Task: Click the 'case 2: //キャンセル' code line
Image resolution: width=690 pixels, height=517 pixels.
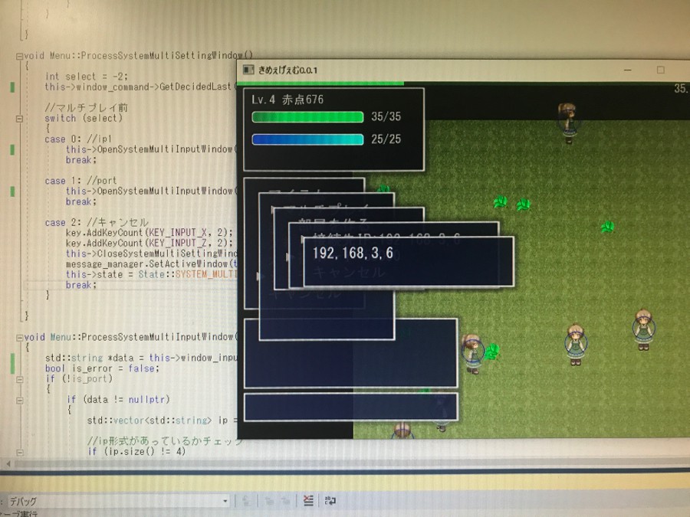Action: coord(97,222)
